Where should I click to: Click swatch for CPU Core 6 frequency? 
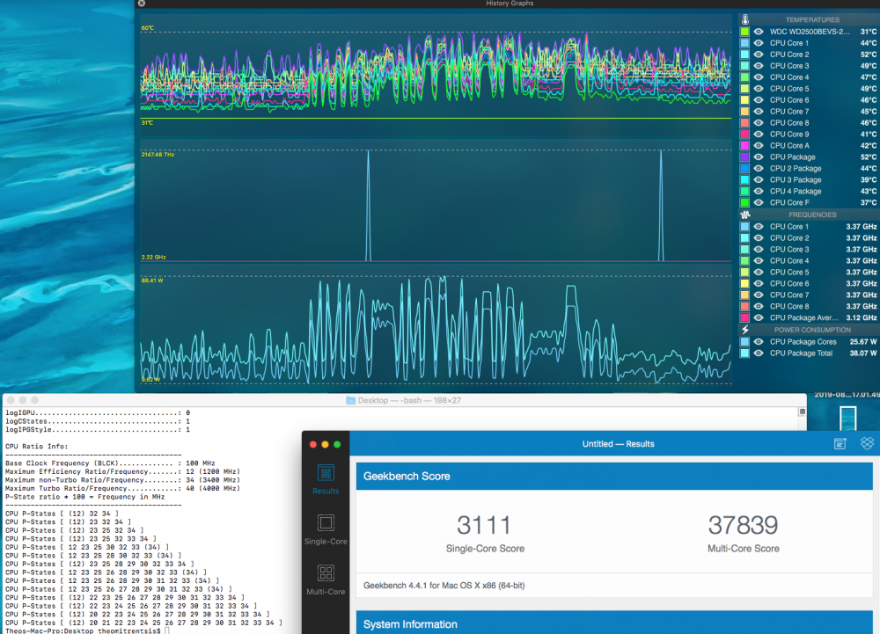(x=744, y=283)
